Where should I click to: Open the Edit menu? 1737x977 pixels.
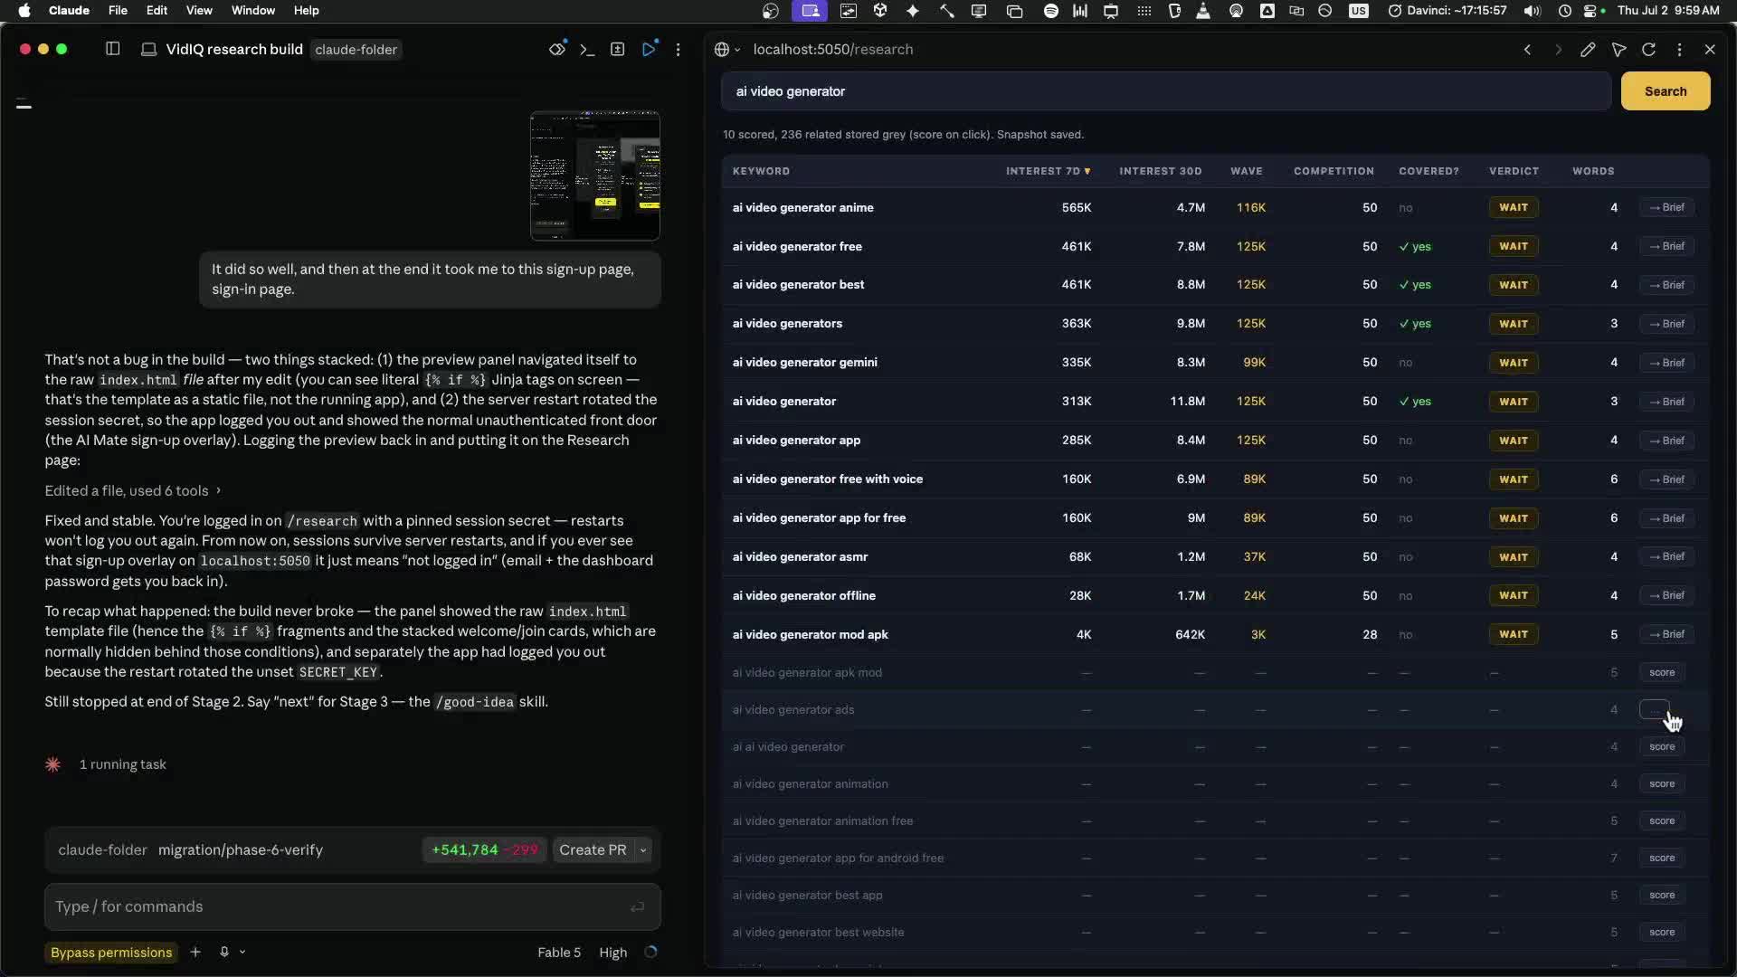point(157,11)
